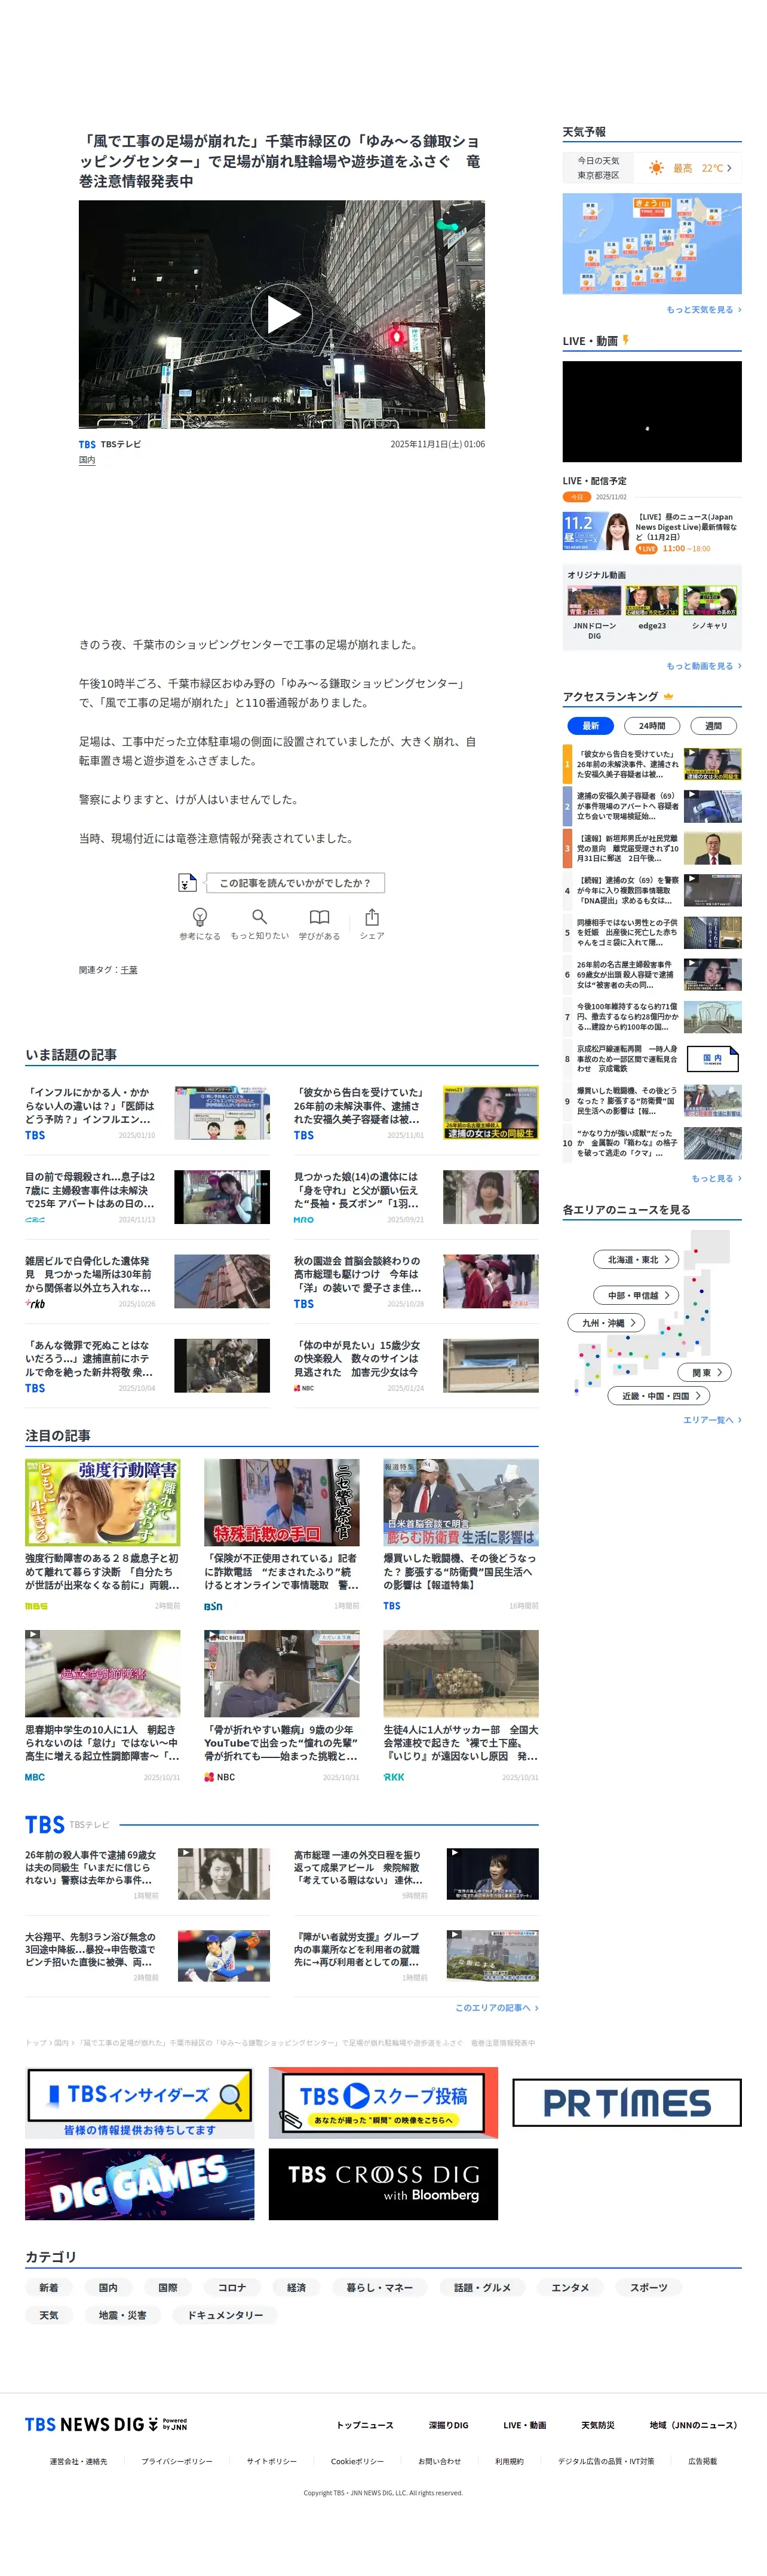Open today's Tokyo weather box
Viewport: 767px width, 2576px height.
(652, 168)
